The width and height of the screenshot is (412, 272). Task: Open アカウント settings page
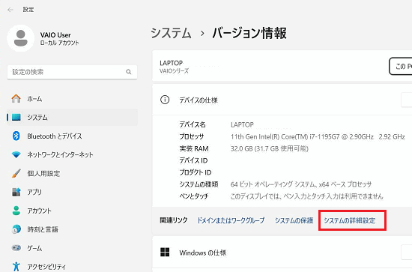point(72,211)
